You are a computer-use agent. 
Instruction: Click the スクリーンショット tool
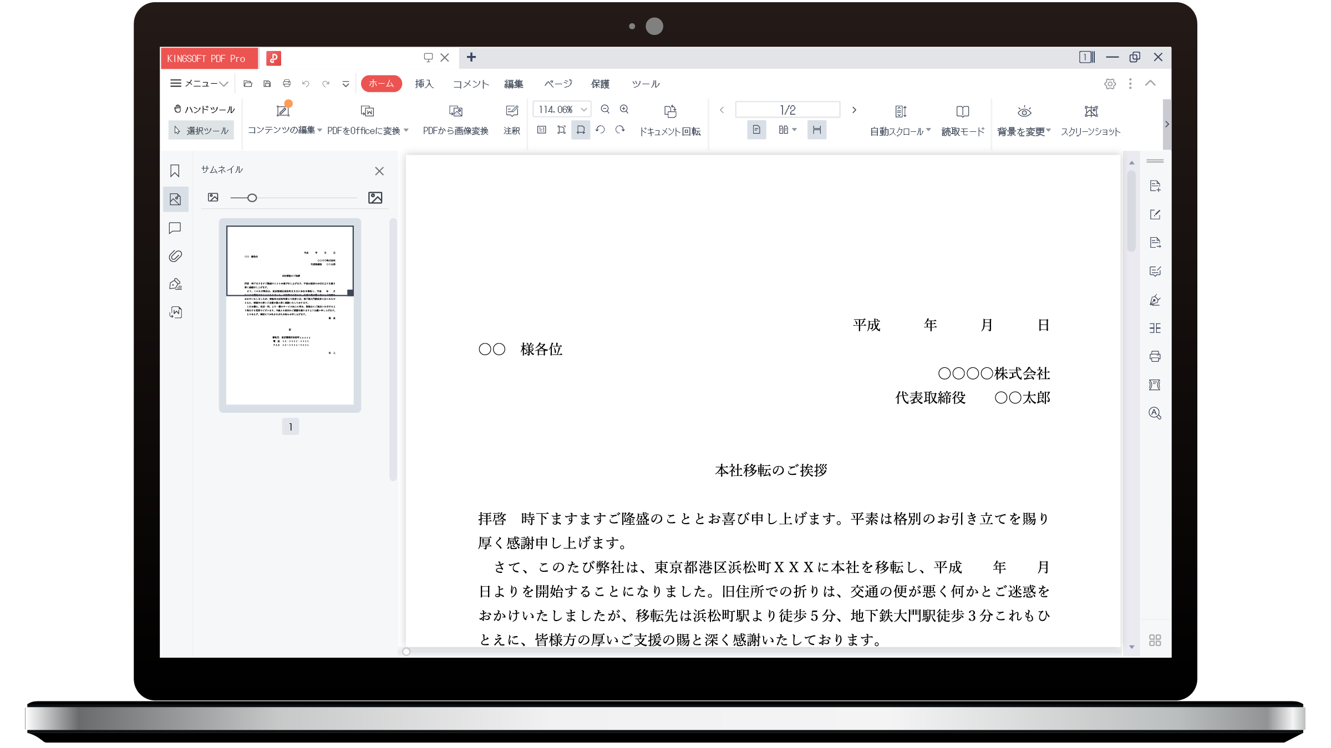point(1090,120)
